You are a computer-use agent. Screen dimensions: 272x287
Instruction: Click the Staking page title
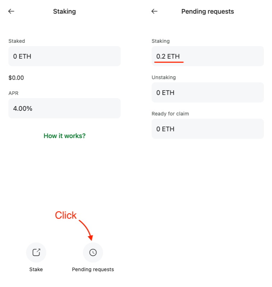tap(64, 12)
